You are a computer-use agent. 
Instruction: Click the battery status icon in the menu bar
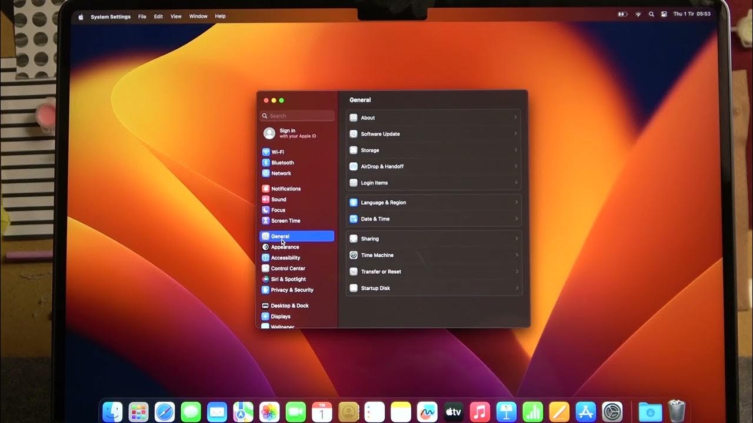pyautogui.click(x=622, y=14)
